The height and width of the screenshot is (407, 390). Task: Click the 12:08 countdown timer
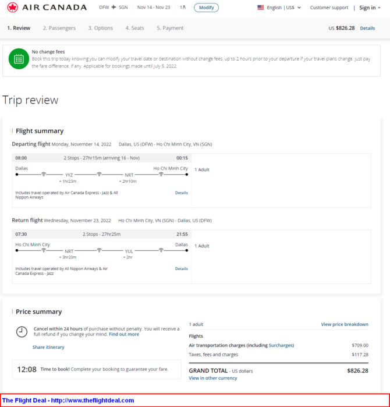[x=27, y=369]
